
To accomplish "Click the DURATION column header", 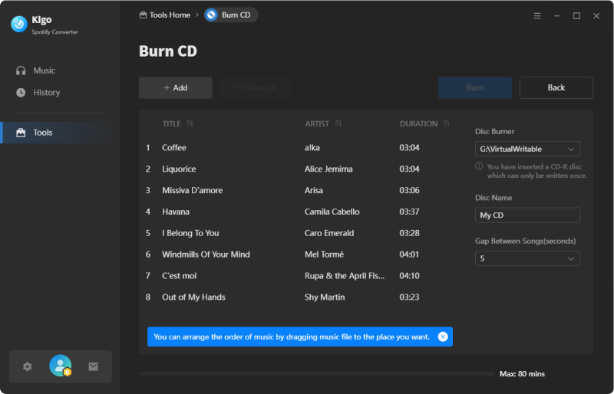I will tap(418, 123).
